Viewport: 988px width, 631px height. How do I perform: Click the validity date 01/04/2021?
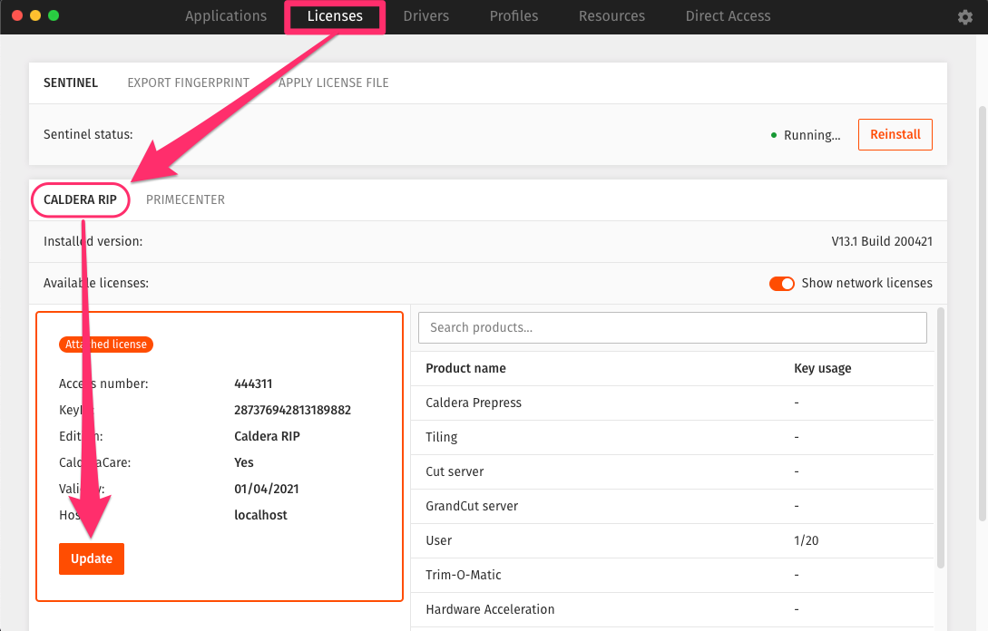tap(267, 489)
